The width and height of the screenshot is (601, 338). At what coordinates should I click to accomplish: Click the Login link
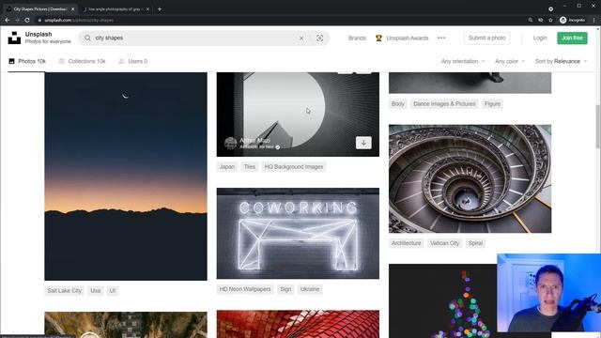click(x=540, y=38)
